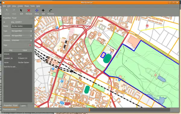Open the Road menu
This screenshot has width=181, height=114.
[27, 6]
